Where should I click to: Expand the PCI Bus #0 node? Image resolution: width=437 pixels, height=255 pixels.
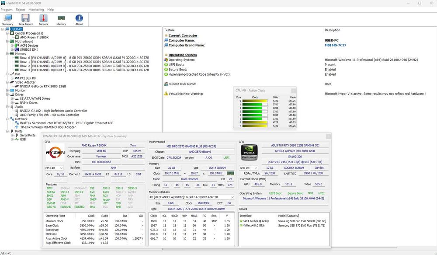pyautogui.click(x=12, y=78)
